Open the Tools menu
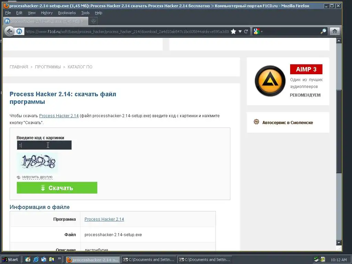Screen dimensions: 352x264 pyautogui.click(x=85, y=13)
